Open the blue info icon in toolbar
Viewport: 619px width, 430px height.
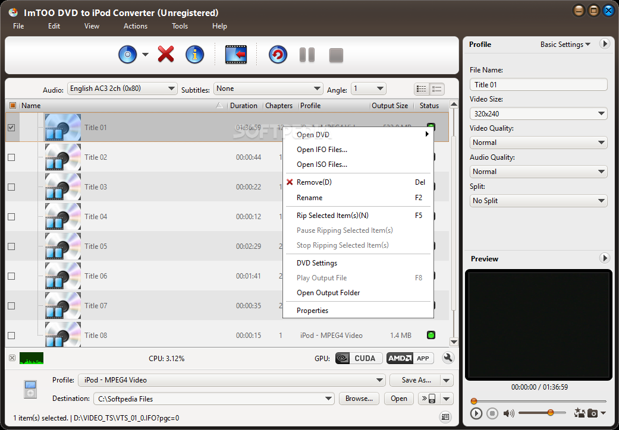coord(195,55)
